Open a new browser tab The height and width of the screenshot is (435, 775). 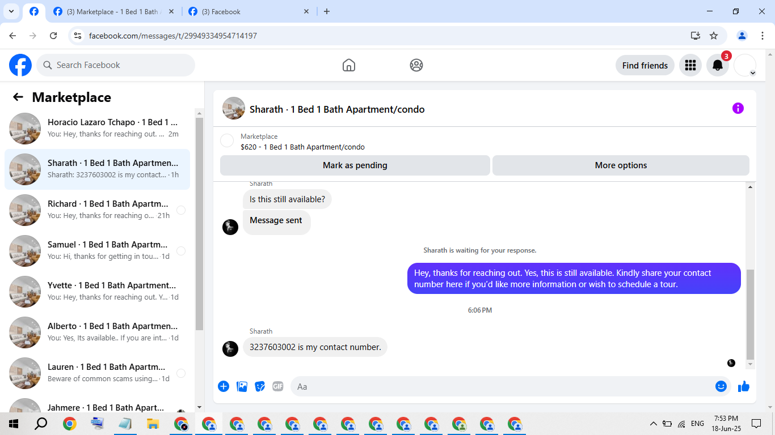pos(327,11)
